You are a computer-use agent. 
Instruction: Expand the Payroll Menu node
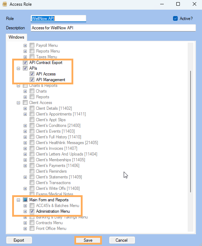[x=25, y=45]
